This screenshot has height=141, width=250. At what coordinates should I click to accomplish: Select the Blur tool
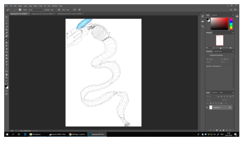click(6, 55)
